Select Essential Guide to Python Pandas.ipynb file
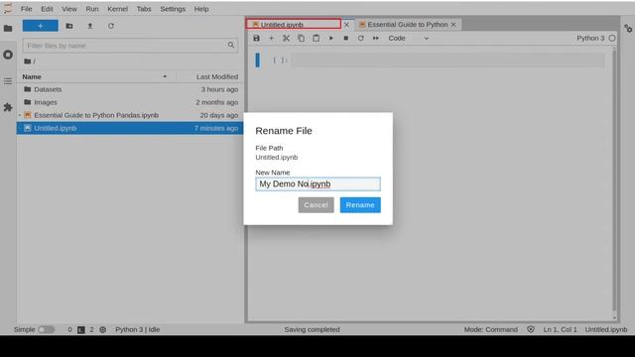Screen dimensions: 635x357 click(x=130, y=115)
